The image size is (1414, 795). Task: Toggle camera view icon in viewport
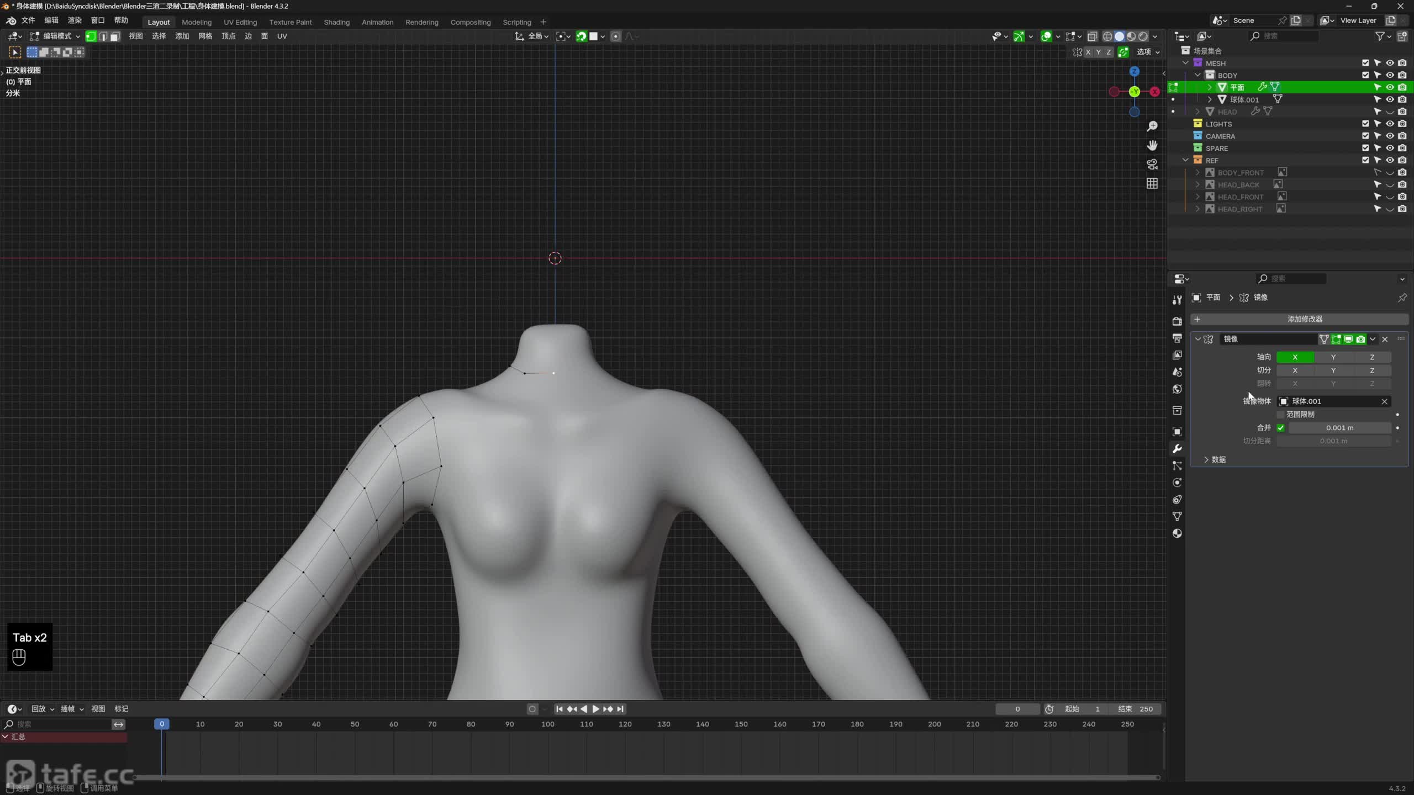pyautogui.click(x=1152, y=164)
